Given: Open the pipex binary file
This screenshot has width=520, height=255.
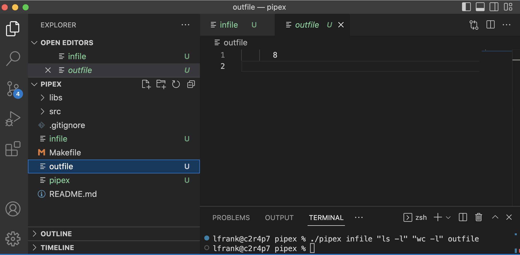Looking at the screenshot, I should 114,180.
